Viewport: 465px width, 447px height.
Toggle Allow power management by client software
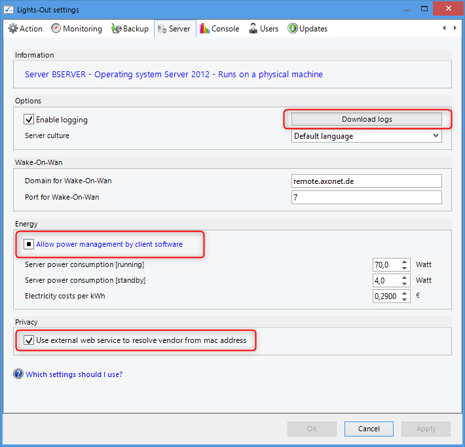click(29, 244)
